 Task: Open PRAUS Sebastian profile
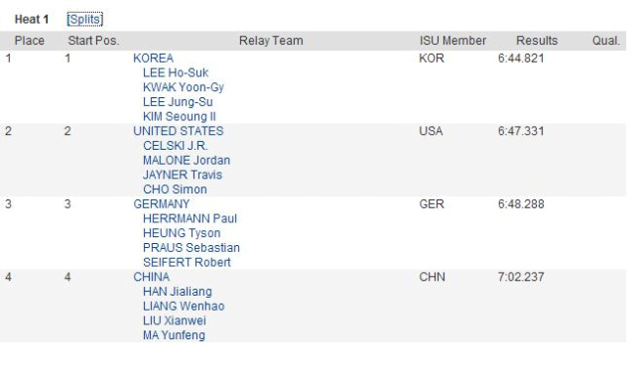pos(191,248)
